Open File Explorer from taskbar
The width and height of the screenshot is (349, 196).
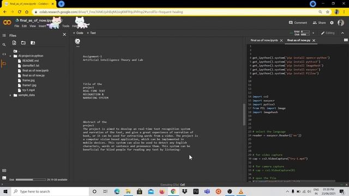[128, 191]
